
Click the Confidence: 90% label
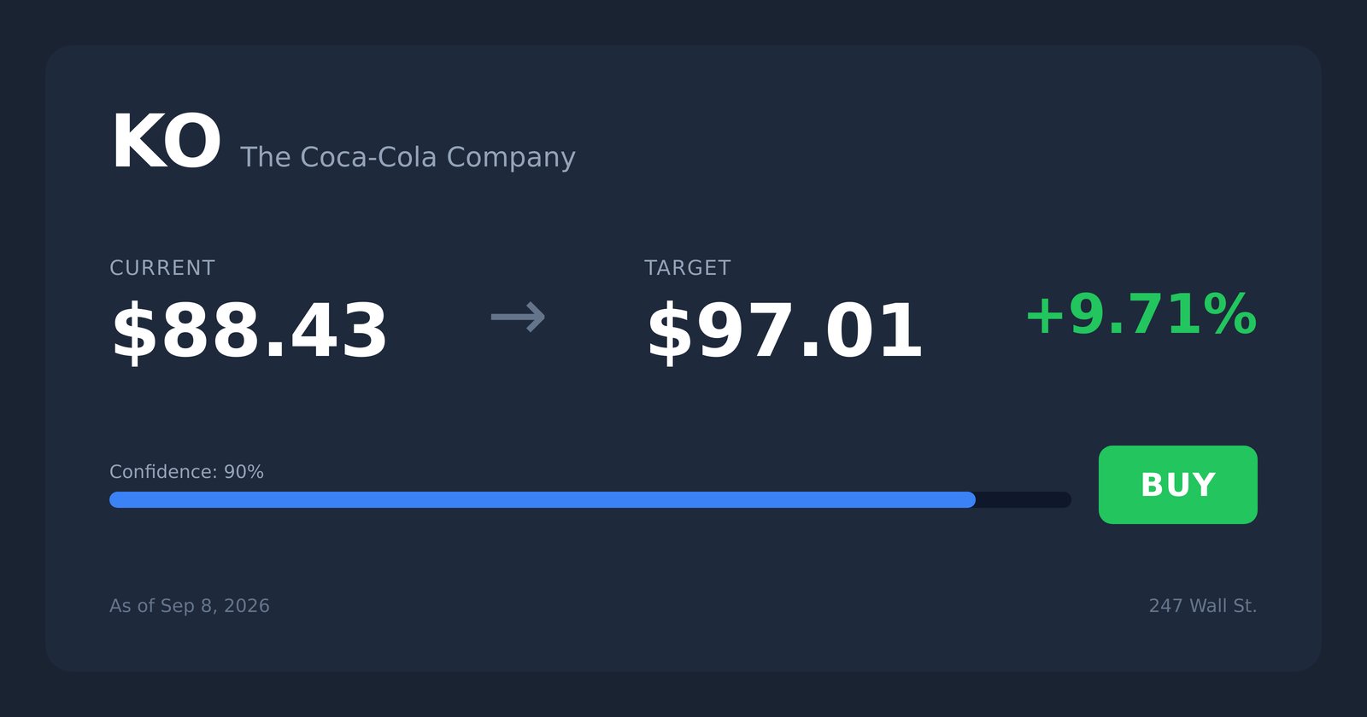pyautogui.click(x=186, y=472)
